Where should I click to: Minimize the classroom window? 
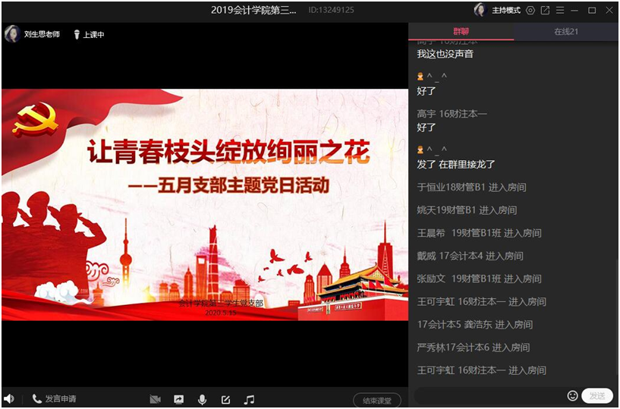click(x=574, y=11)
